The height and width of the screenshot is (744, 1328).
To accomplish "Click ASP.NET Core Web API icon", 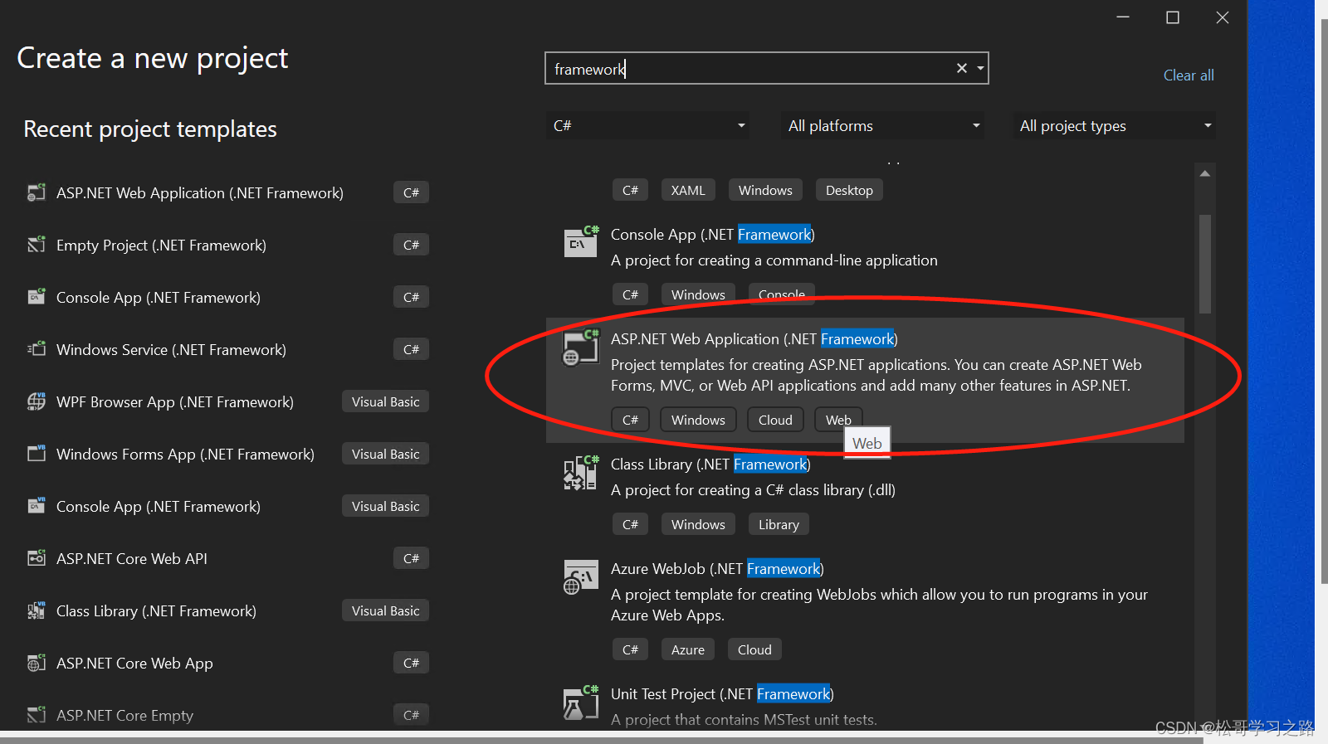I will (37, 558).
